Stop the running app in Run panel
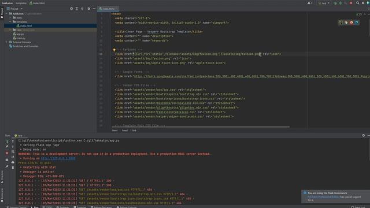The width and height of the screenshot is (370, 208). [x=7, y=153]
